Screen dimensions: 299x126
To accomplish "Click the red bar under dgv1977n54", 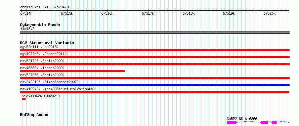I will point(155,57).
